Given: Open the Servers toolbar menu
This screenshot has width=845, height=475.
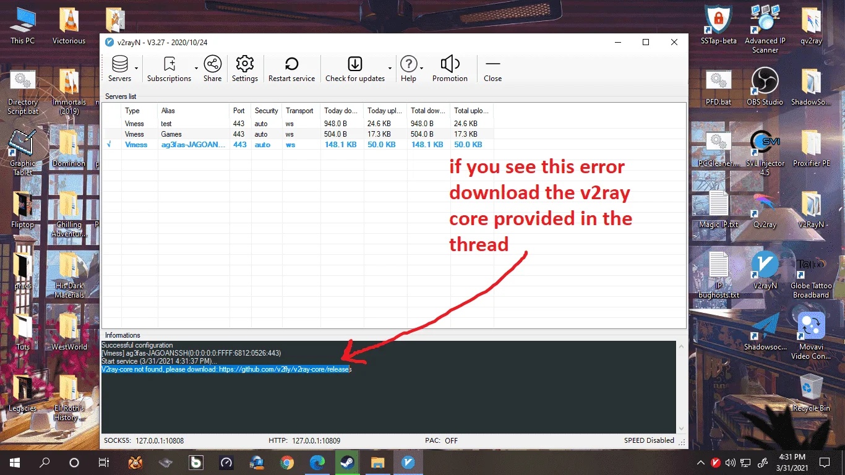Looking at the screenshot, I should 120,69.
